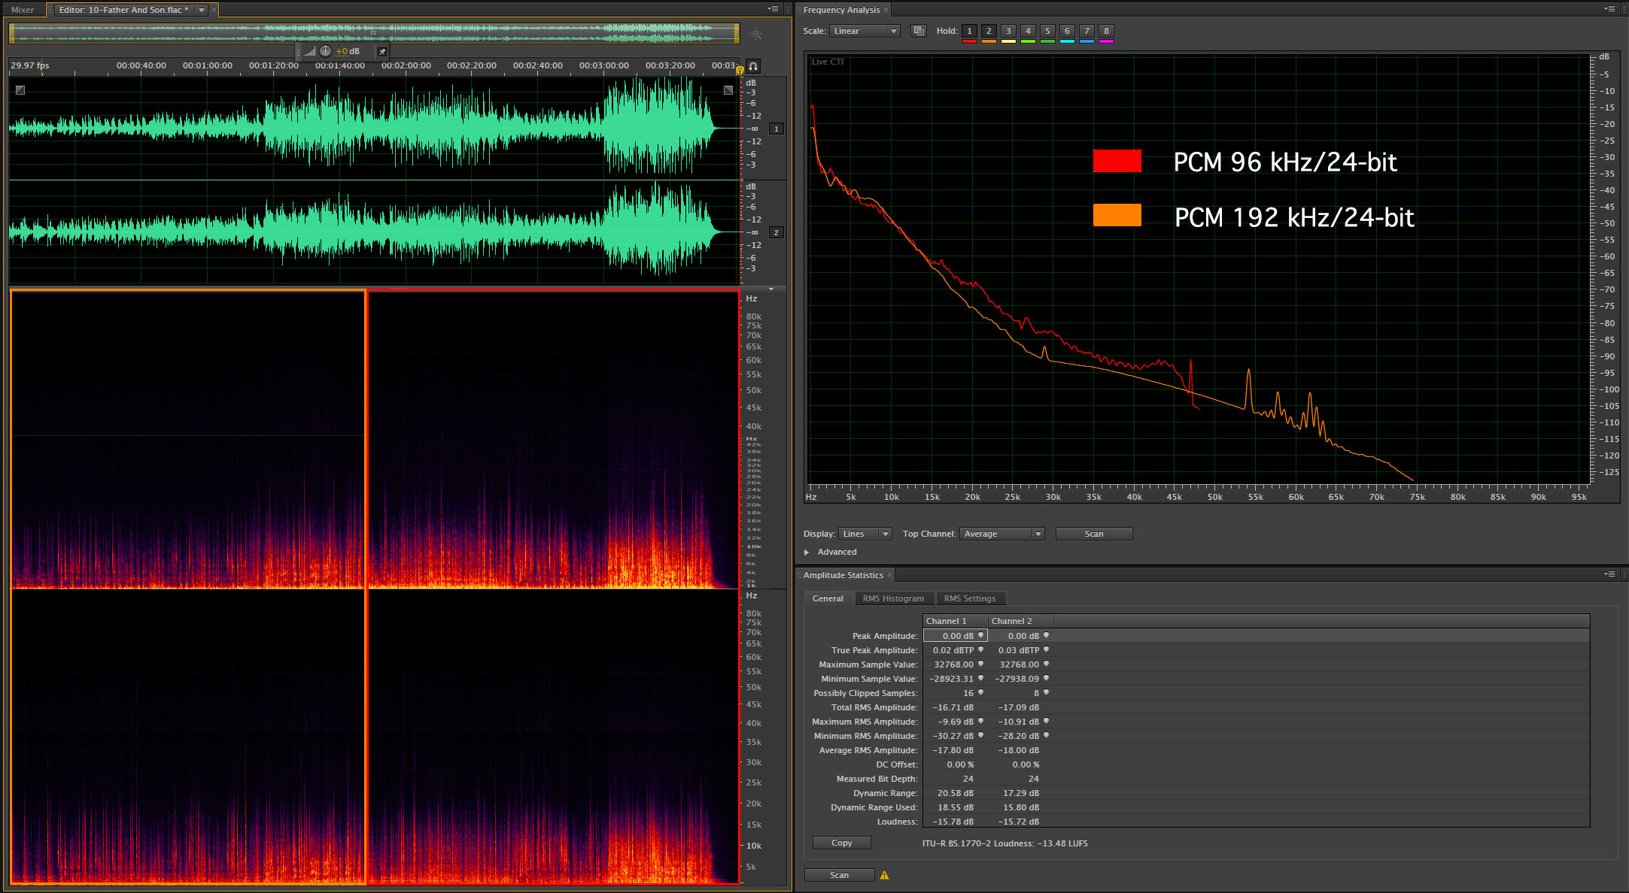This screenshot has height=893, width=1629.
Task: Open the Editor file dropdown arrow
Action: [202, 10]
